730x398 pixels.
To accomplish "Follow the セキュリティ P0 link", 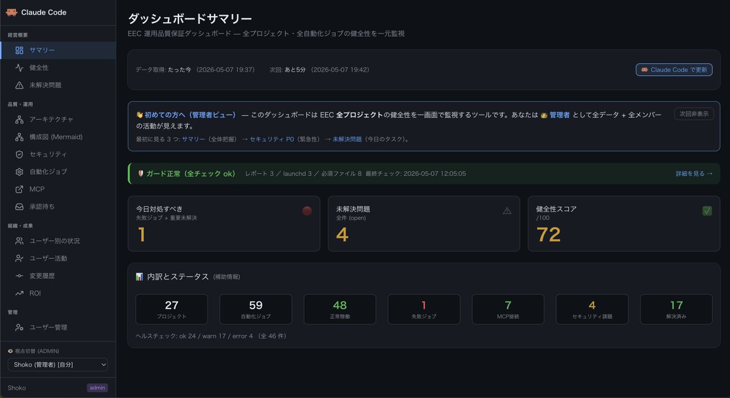I will tap(272, 139).
